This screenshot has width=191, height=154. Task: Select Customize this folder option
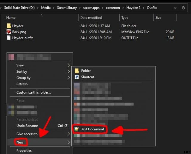point(33,92)
